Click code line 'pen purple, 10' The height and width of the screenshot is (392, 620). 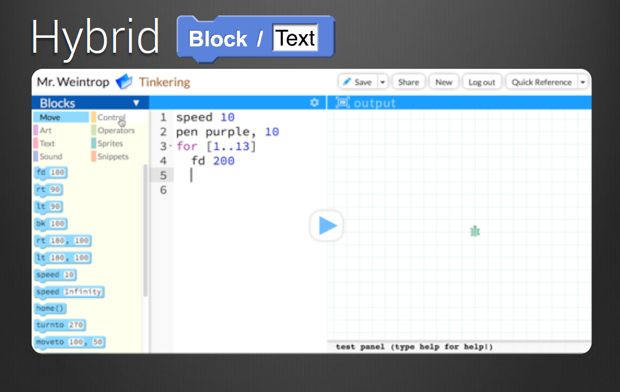[x=228, y=131]
